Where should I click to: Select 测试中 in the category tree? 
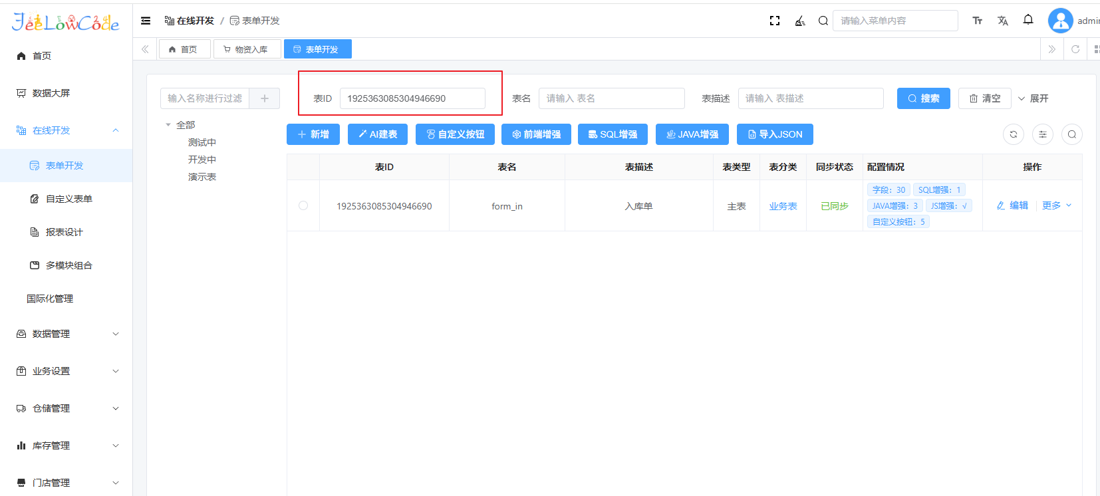click(202, 142)
